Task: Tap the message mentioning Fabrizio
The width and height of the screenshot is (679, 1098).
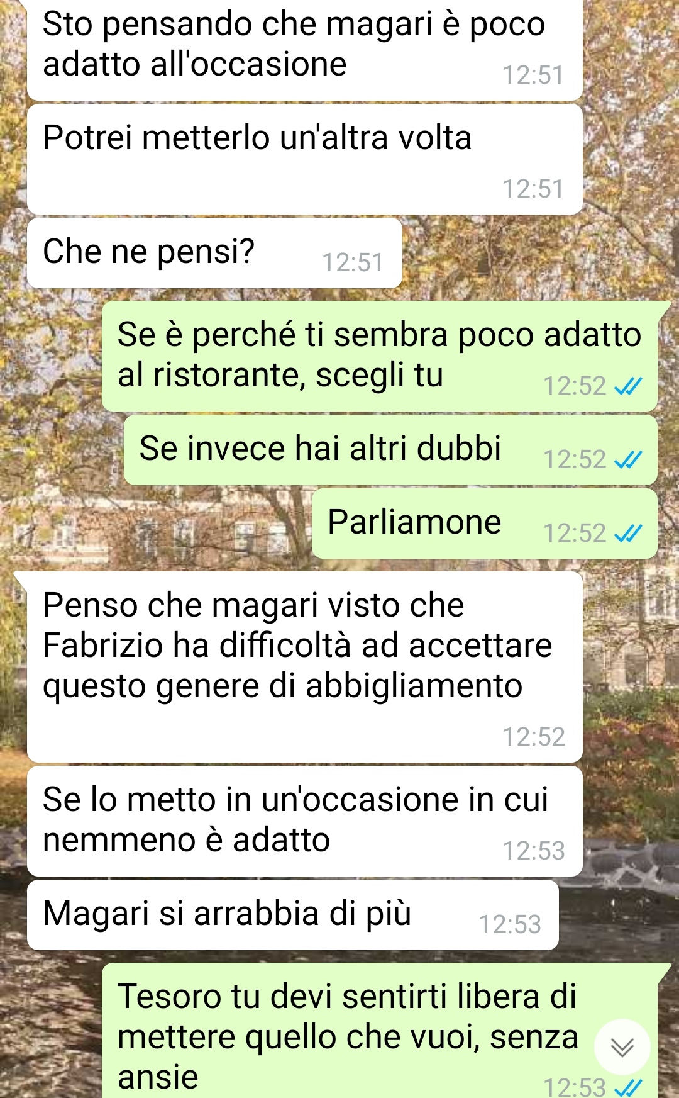Action: point(305,667)
